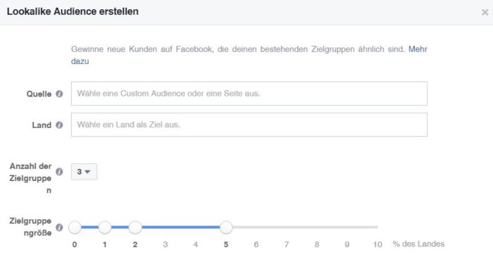
Task: Click the slider tick label 4
Action: tap(196, 244)
